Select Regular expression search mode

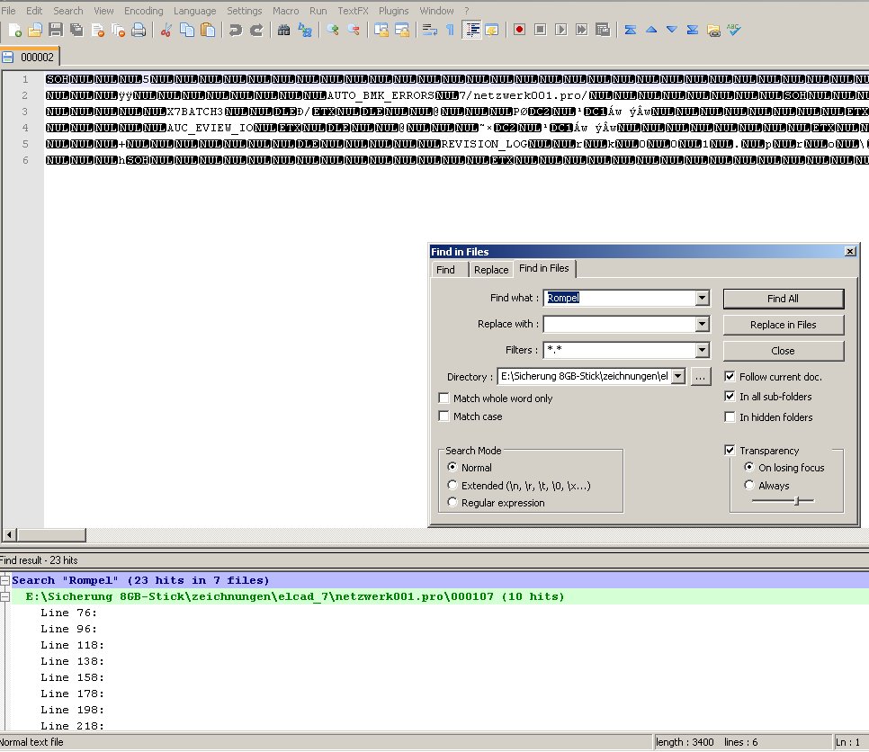click(452, 502)
